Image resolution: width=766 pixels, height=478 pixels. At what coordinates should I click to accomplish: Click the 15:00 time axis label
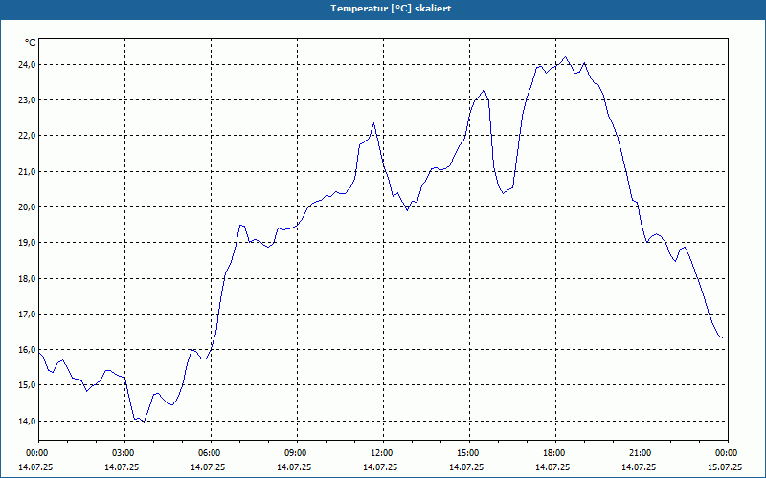(469, 453)
